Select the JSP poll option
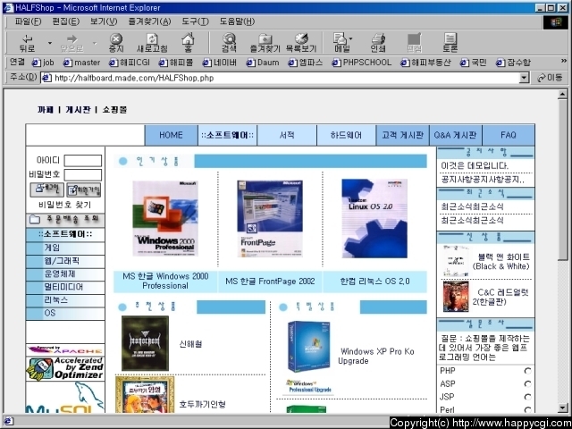The width and height of the screenshot is (572, 429). [x=527, y=397]
